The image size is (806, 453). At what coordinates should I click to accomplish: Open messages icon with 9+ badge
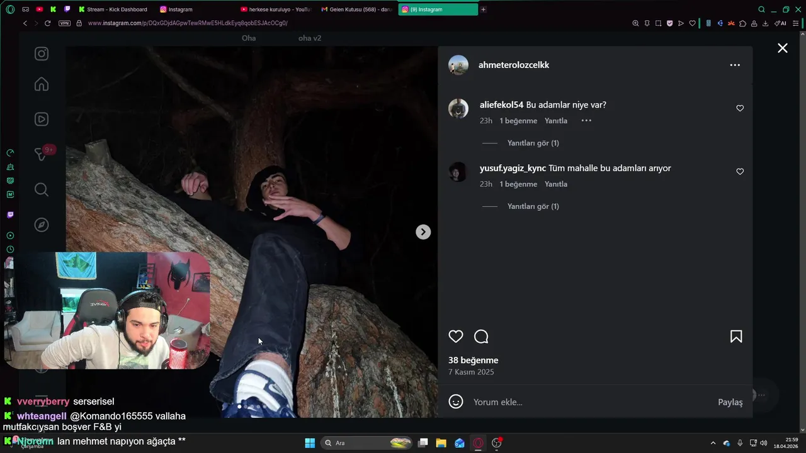43,153
